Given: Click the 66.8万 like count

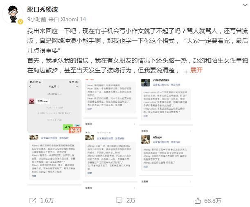Looking at the screenshot, I should 212,201.
